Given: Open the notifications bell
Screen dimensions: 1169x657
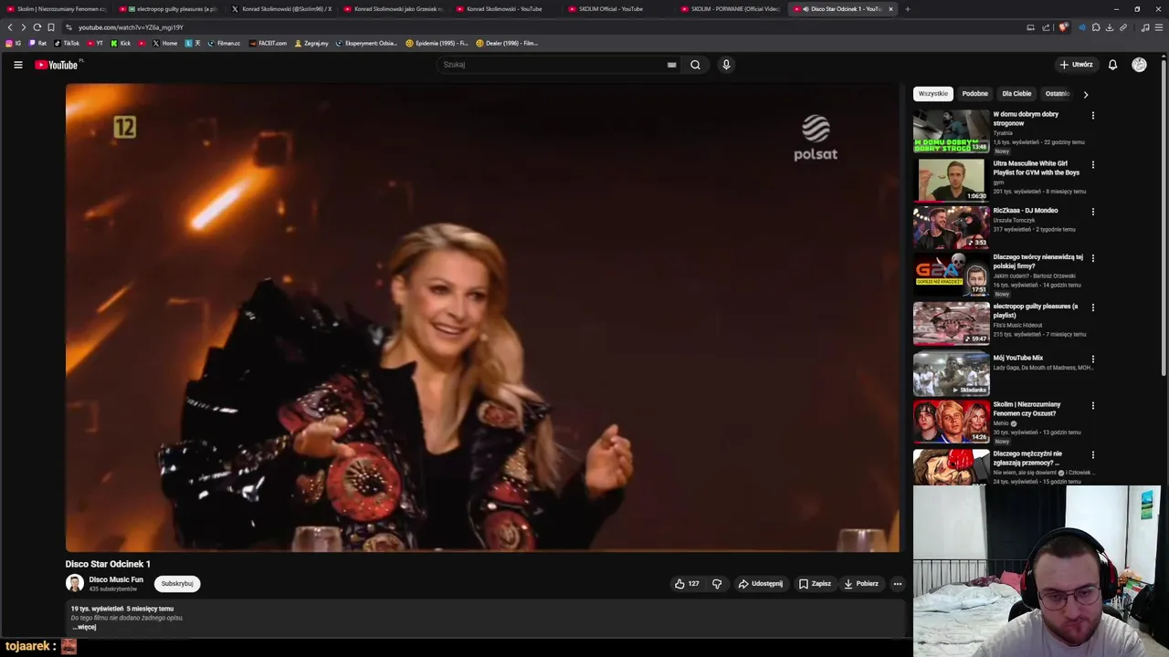Looking at the screenshot, I should point(1112,65).
